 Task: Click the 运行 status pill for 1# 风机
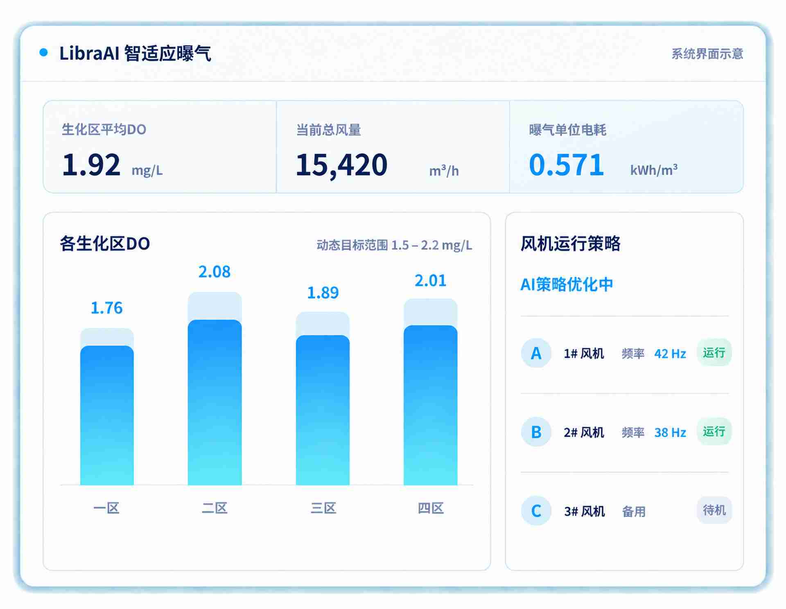coord(714,352)
